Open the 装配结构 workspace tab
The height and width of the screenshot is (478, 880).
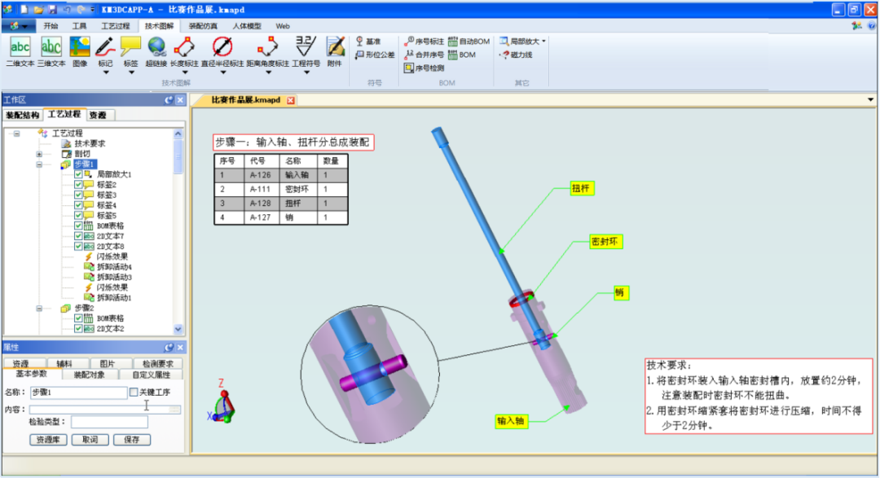(x=23, y=115)
